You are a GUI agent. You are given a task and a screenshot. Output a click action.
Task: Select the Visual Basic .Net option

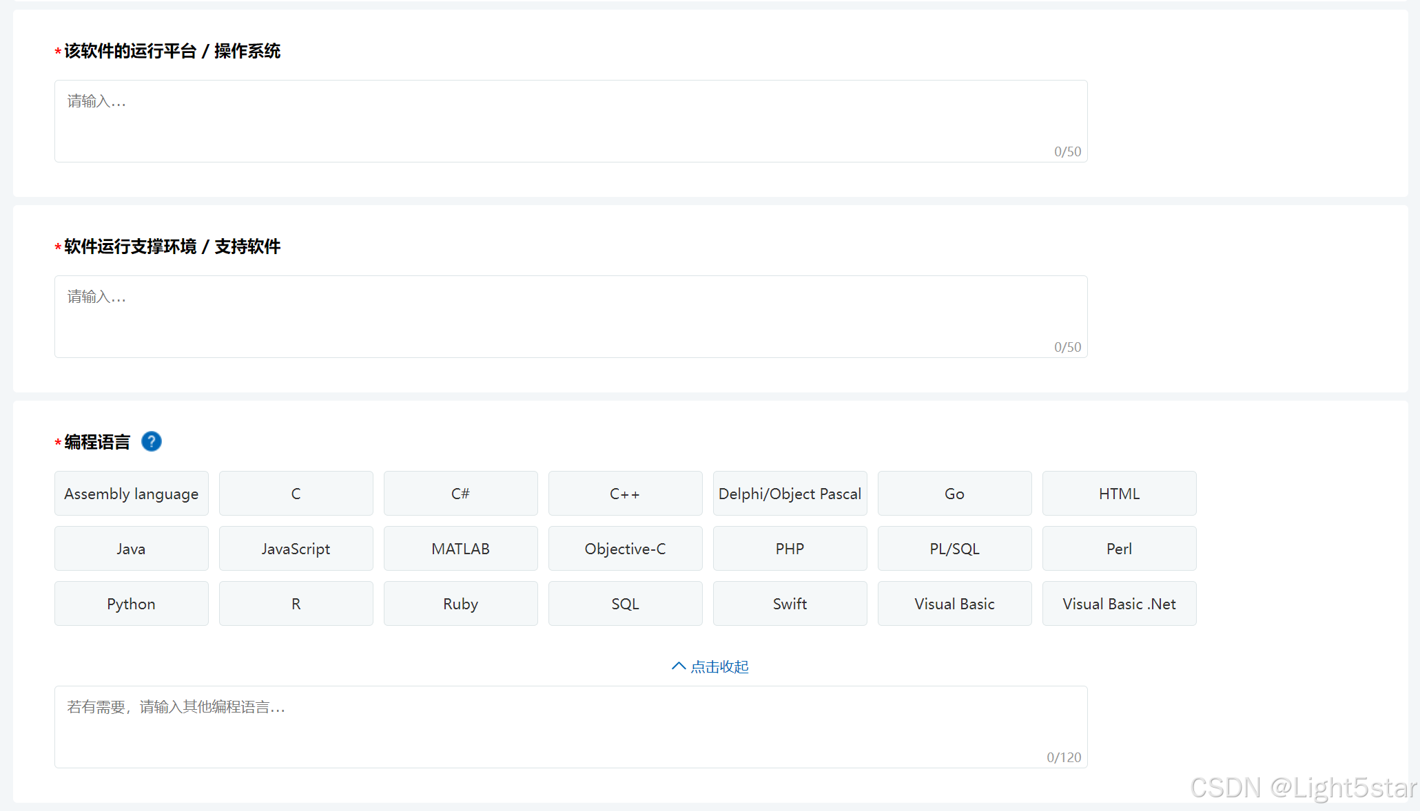(x=1119, y=604)
